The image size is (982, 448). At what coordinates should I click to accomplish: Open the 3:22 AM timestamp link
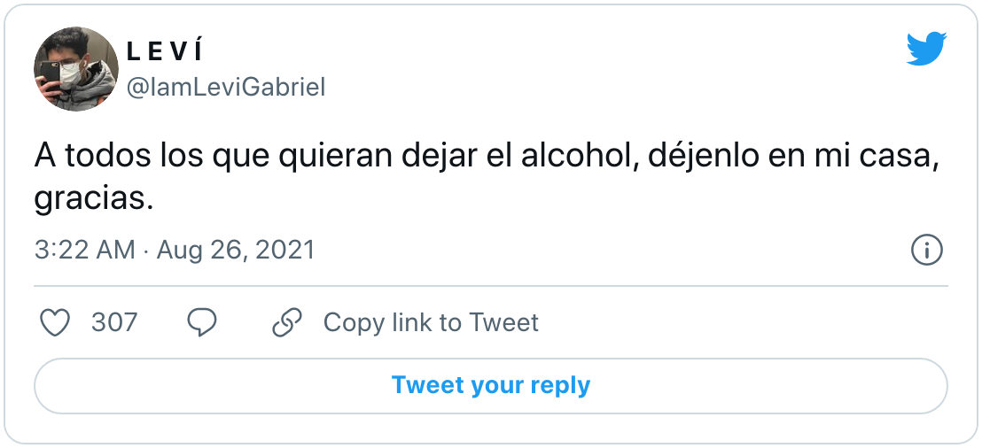[x=84, y=251]
